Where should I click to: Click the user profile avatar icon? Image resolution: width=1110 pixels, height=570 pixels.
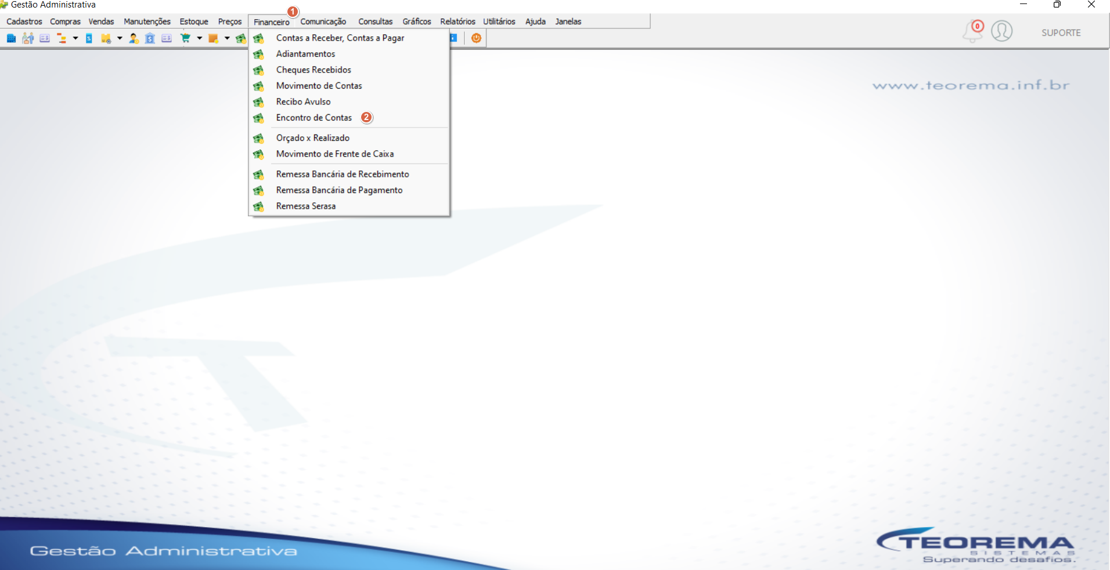point(1001,31)
